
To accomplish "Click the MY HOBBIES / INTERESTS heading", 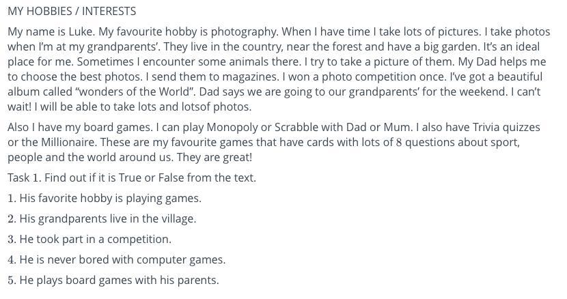I will pos(72,11).
